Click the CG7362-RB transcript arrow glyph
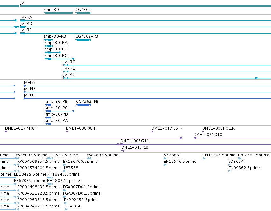This screenshot has width=271, height=211. click(83, 40)
